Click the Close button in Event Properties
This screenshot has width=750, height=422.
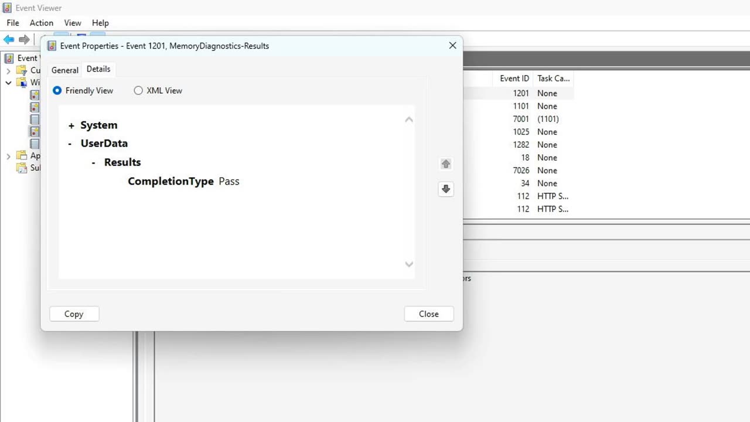(429, 314)
